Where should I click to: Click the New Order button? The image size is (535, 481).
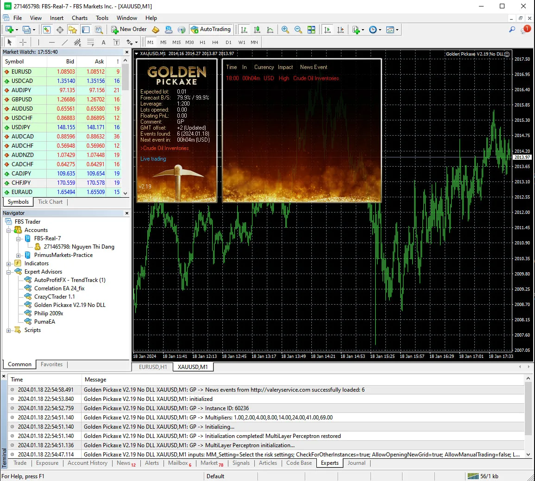(x=129, y=29)
